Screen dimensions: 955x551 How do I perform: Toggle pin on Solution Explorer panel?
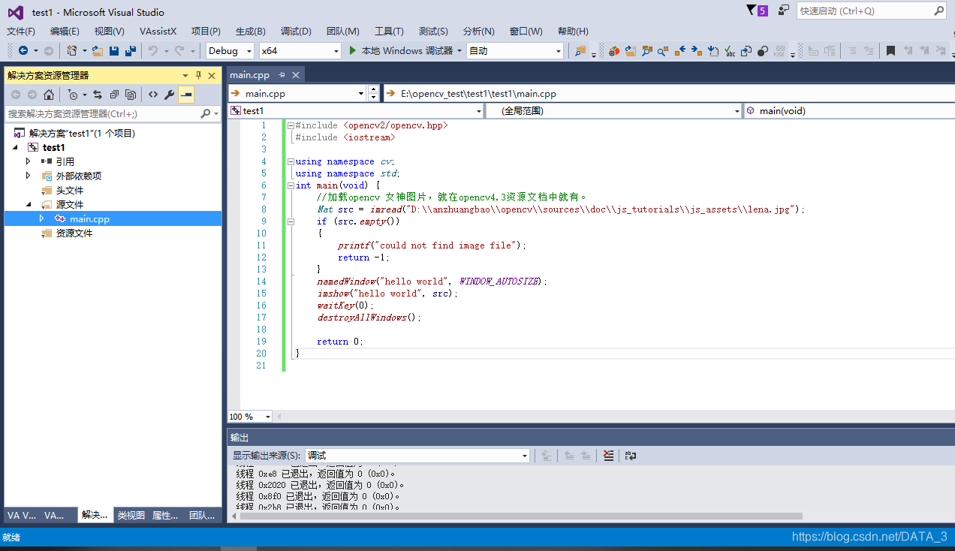tap(199, 75)
